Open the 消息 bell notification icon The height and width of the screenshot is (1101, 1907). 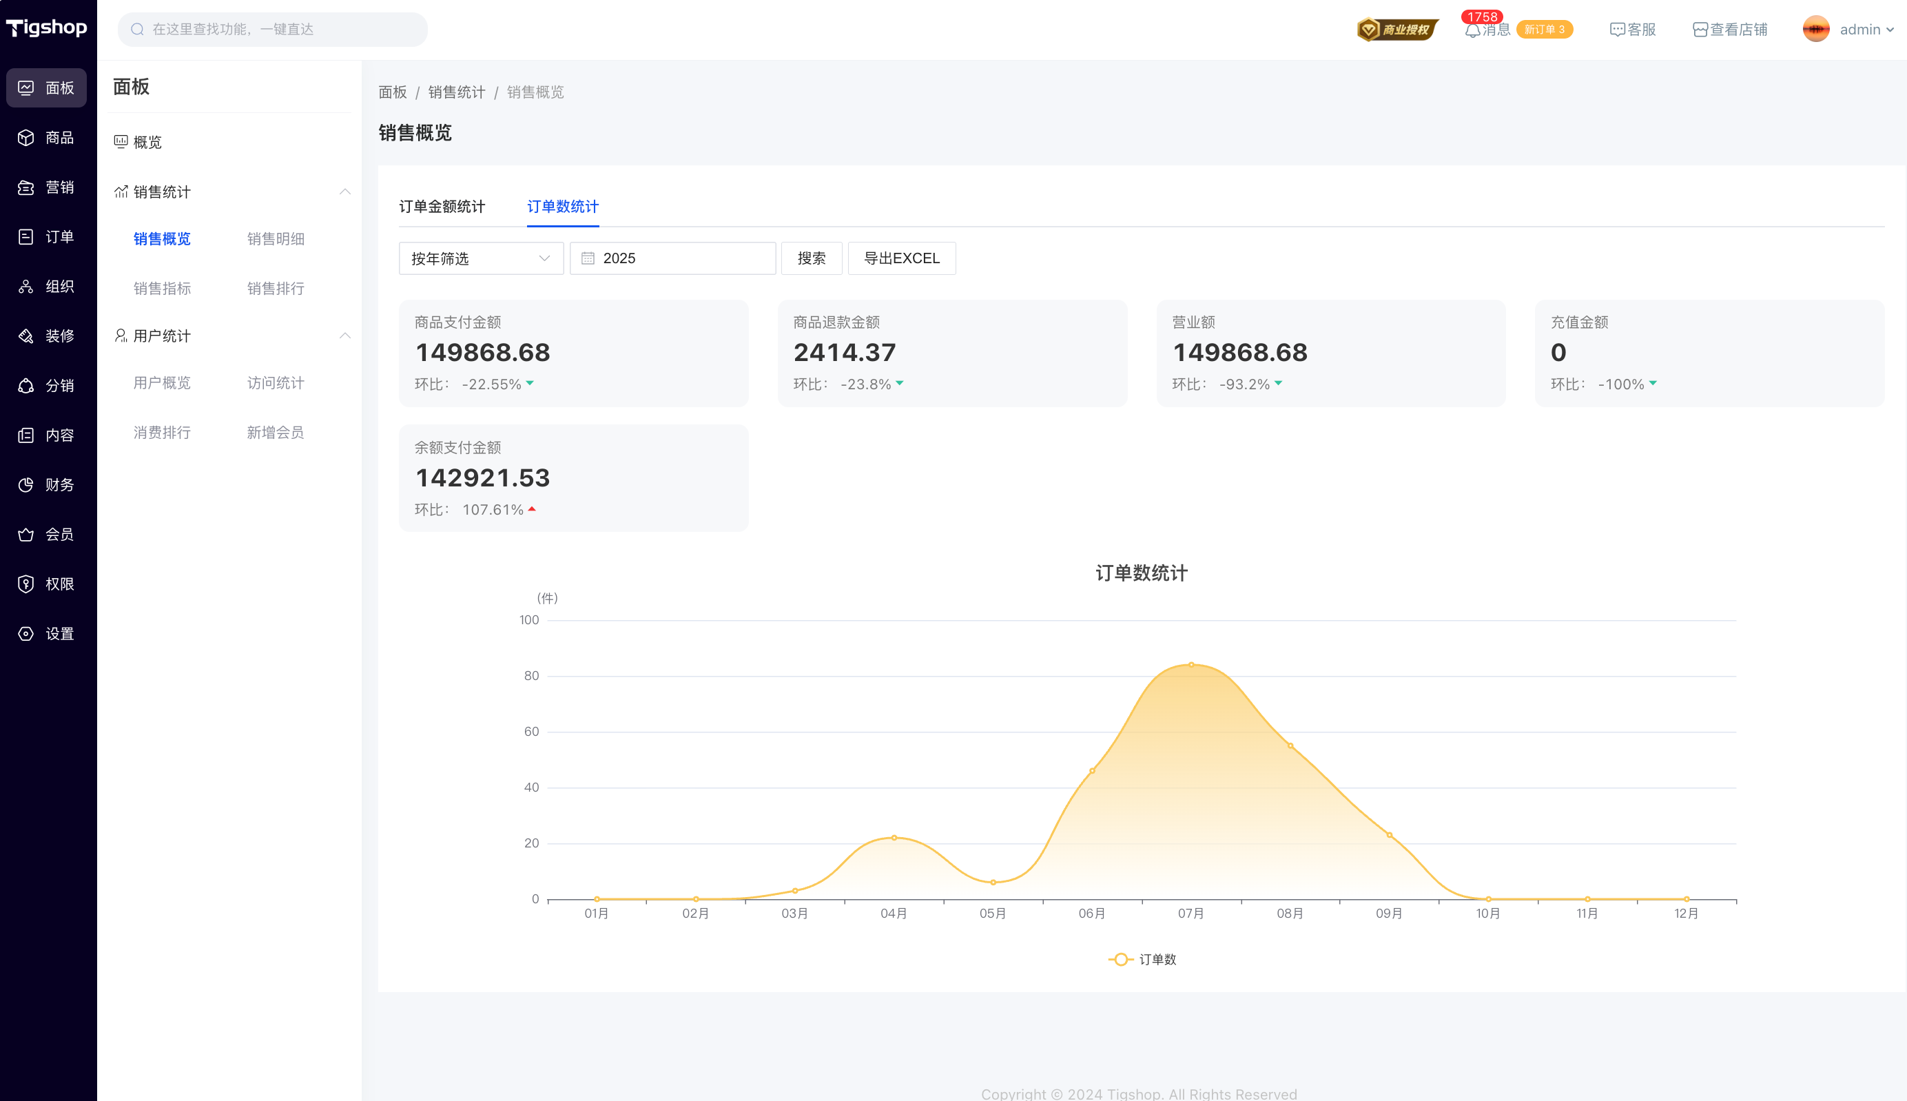(1472, 30)
